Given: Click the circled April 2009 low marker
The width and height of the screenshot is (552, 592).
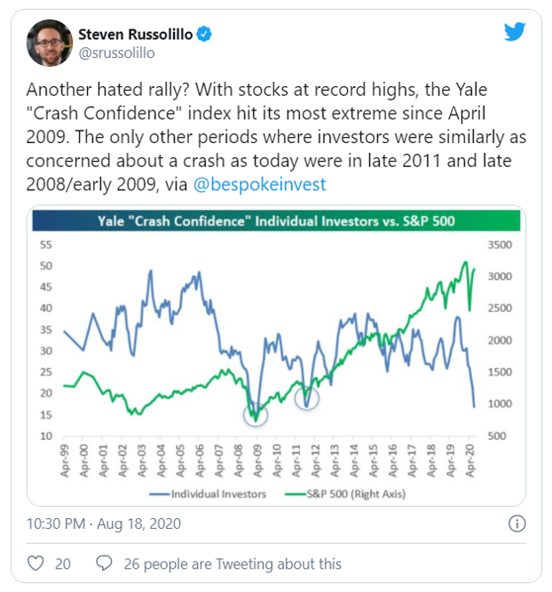Looking at the screenshot, I should [256, 412].
